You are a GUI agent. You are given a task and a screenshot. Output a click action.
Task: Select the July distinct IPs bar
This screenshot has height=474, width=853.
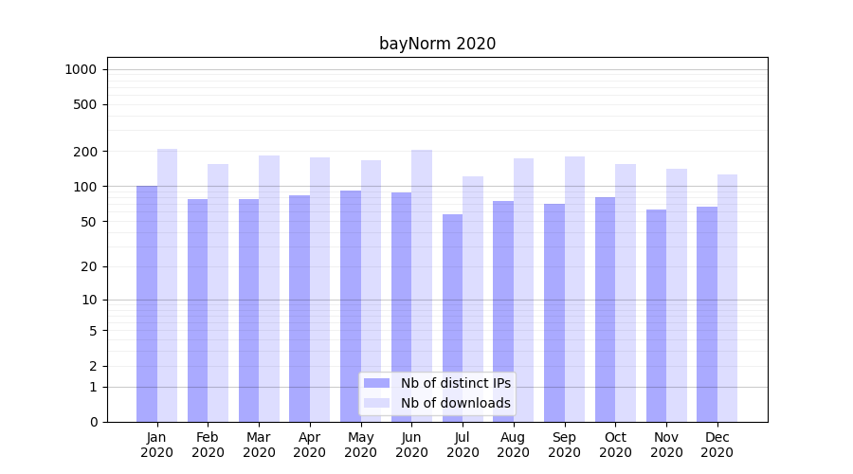coord(452,318)
